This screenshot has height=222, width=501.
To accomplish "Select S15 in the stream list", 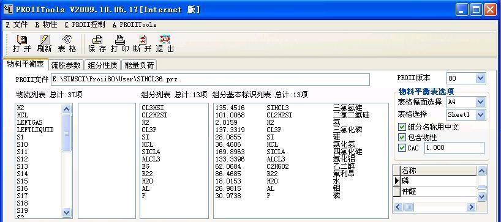I will coord(23,181).
